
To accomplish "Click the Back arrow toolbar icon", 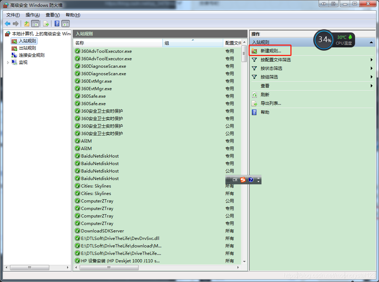I will (x=8, y=24).
